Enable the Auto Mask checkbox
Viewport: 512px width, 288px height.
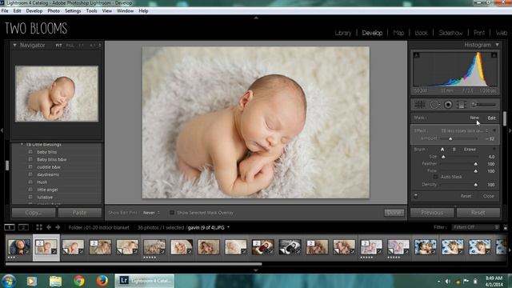pos(435,177)
